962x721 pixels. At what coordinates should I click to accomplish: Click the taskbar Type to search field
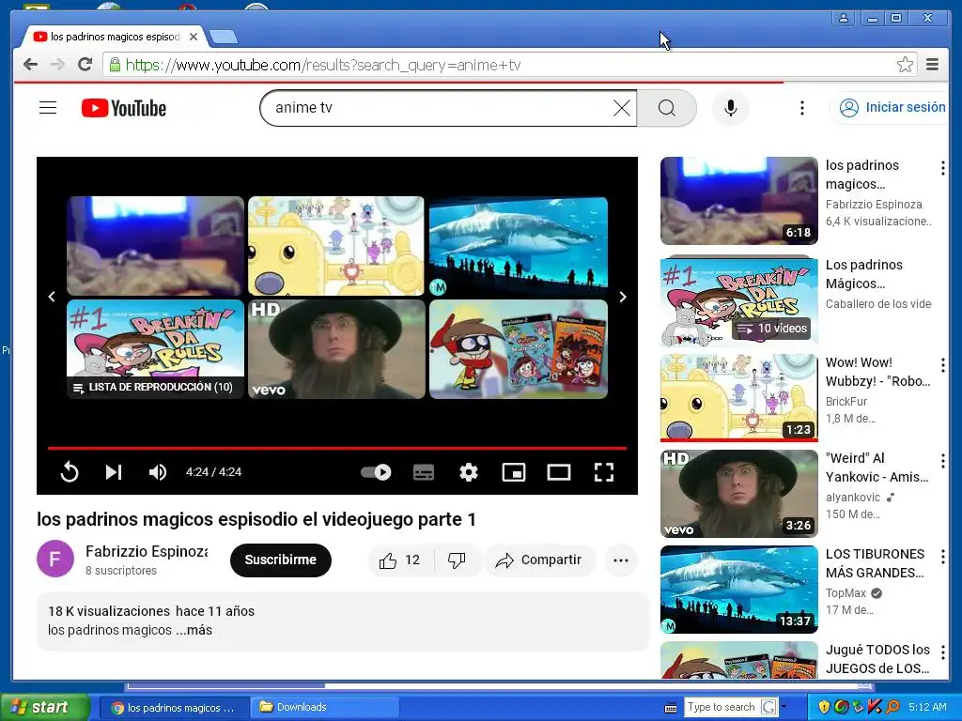(x=721, y=707)
